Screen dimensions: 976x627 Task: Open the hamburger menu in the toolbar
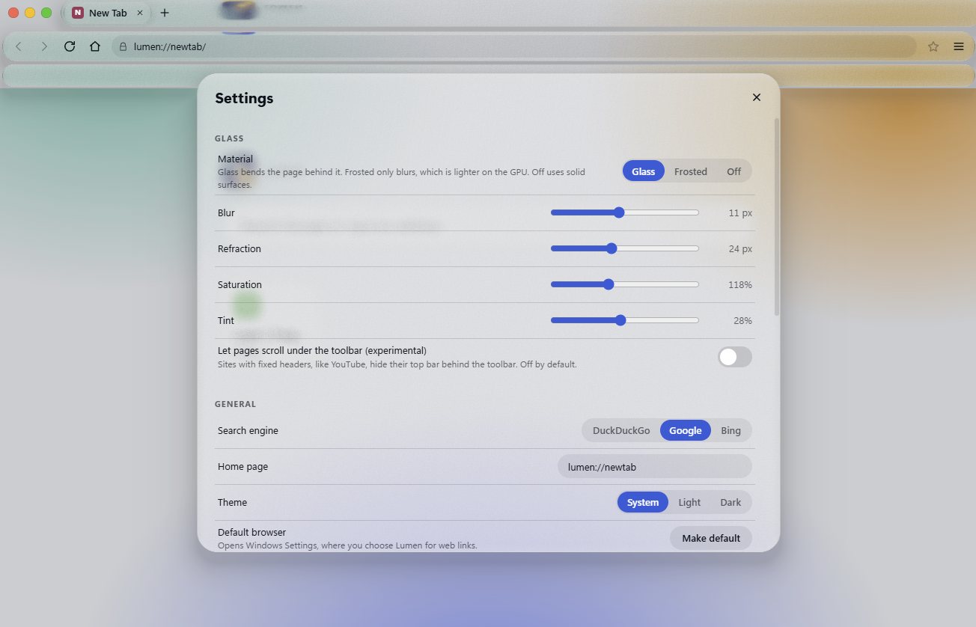click(959, 46)
